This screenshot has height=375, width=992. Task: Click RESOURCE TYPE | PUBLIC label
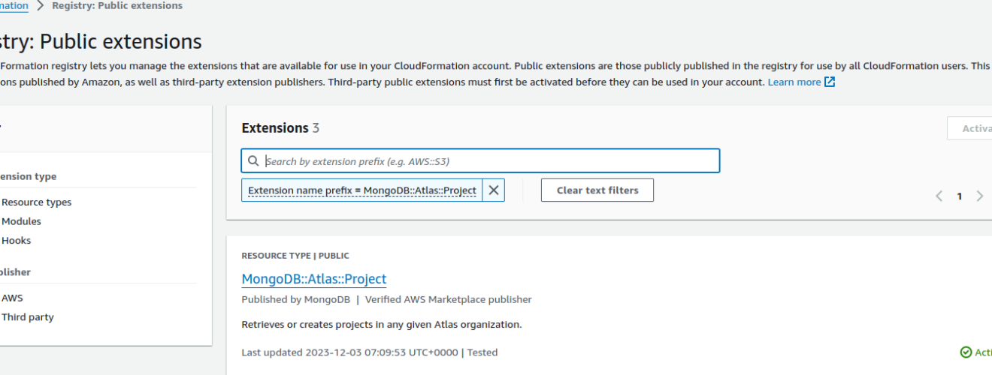pos(295,256)
